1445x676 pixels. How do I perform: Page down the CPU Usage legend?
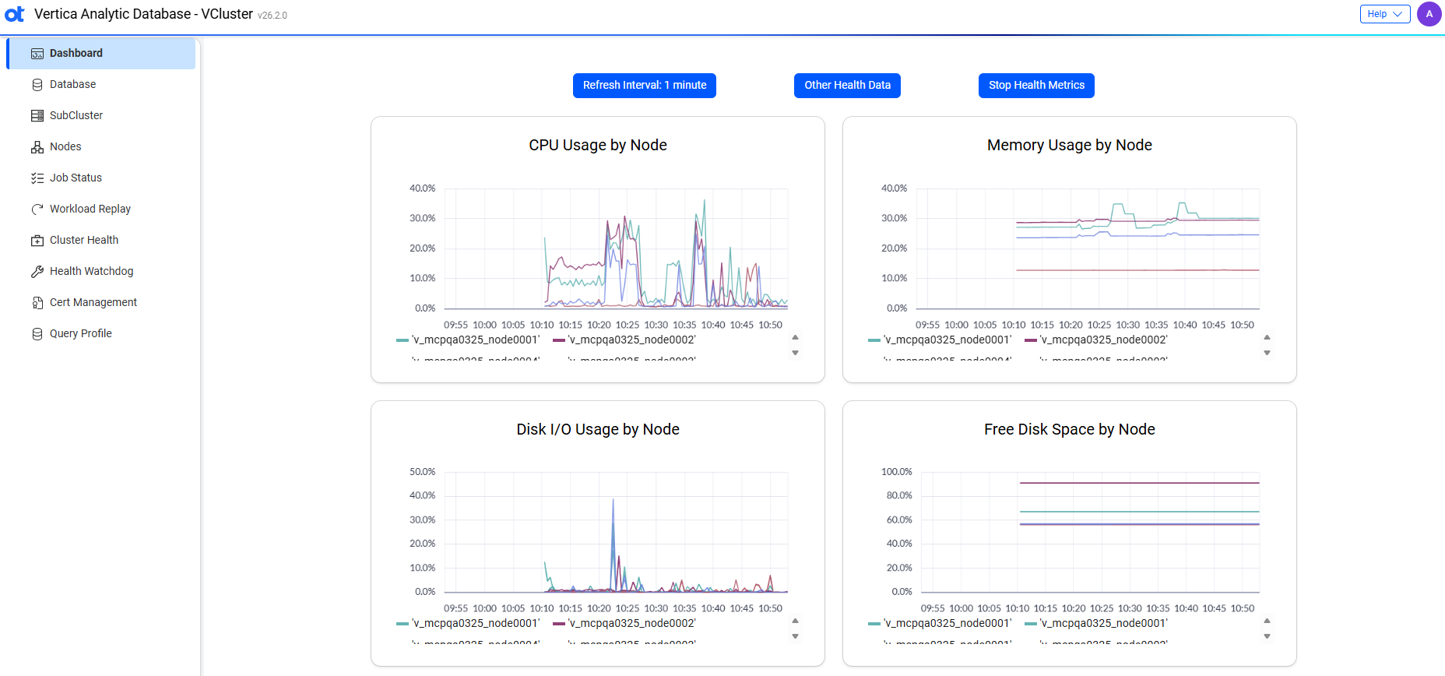(x=795, y=353)
